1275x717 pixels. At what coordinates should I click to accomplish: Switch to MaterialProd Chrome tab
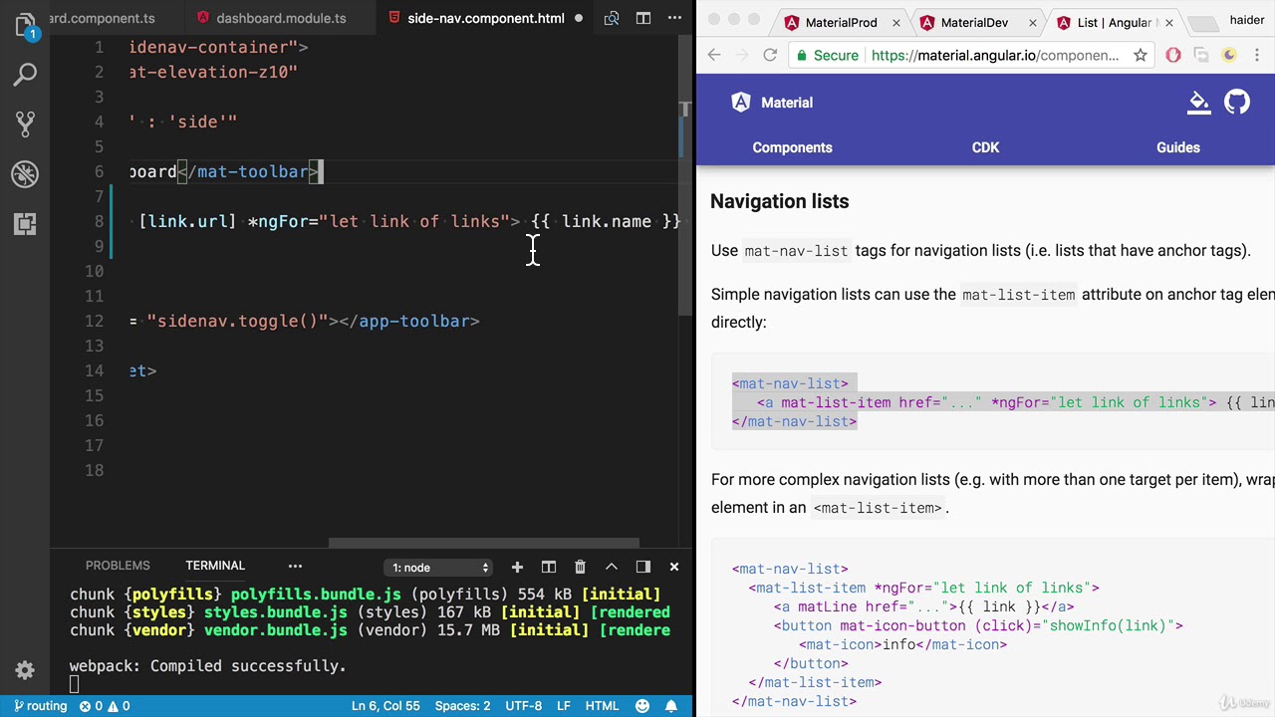[841, 22]
